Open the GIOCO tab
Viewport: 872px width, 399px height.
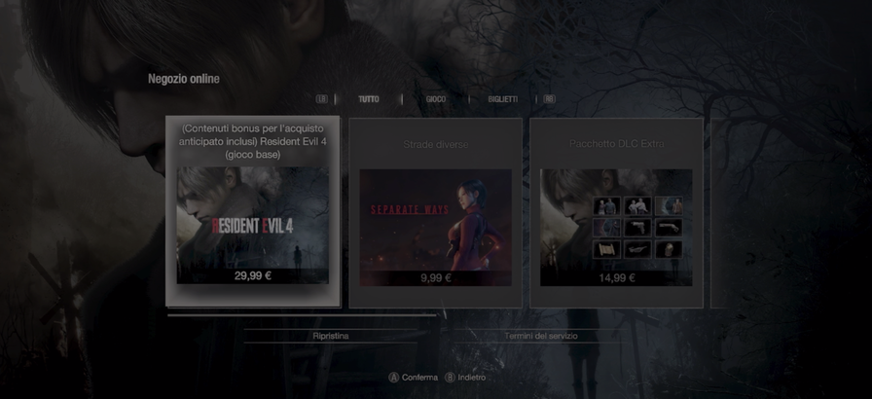[x=436, y=99]
